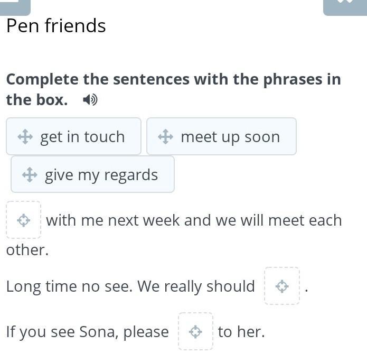The image size is (367, 363).
Task: Click the crosshair before "to her."
Action: tap(195, 332)
